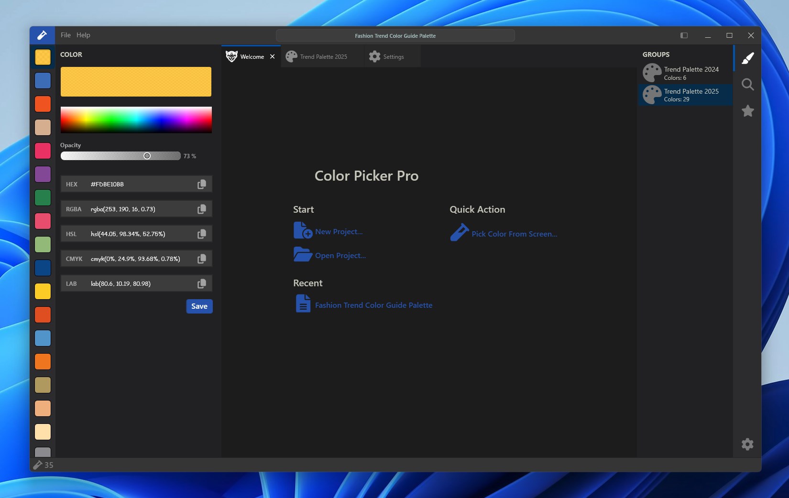
Task: Click the CMYK value field
Action: (x=136, y=259)
